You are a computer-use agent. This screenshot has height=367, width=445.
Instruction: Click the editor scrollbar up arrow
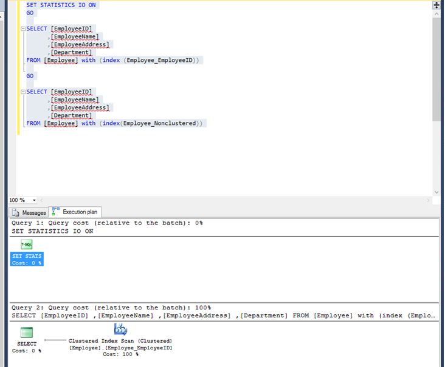(436, 14)
